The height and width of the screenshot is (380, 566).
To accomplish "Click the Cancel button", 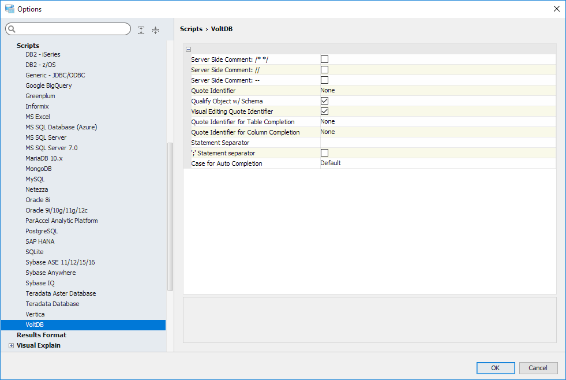I will point(538,368).
